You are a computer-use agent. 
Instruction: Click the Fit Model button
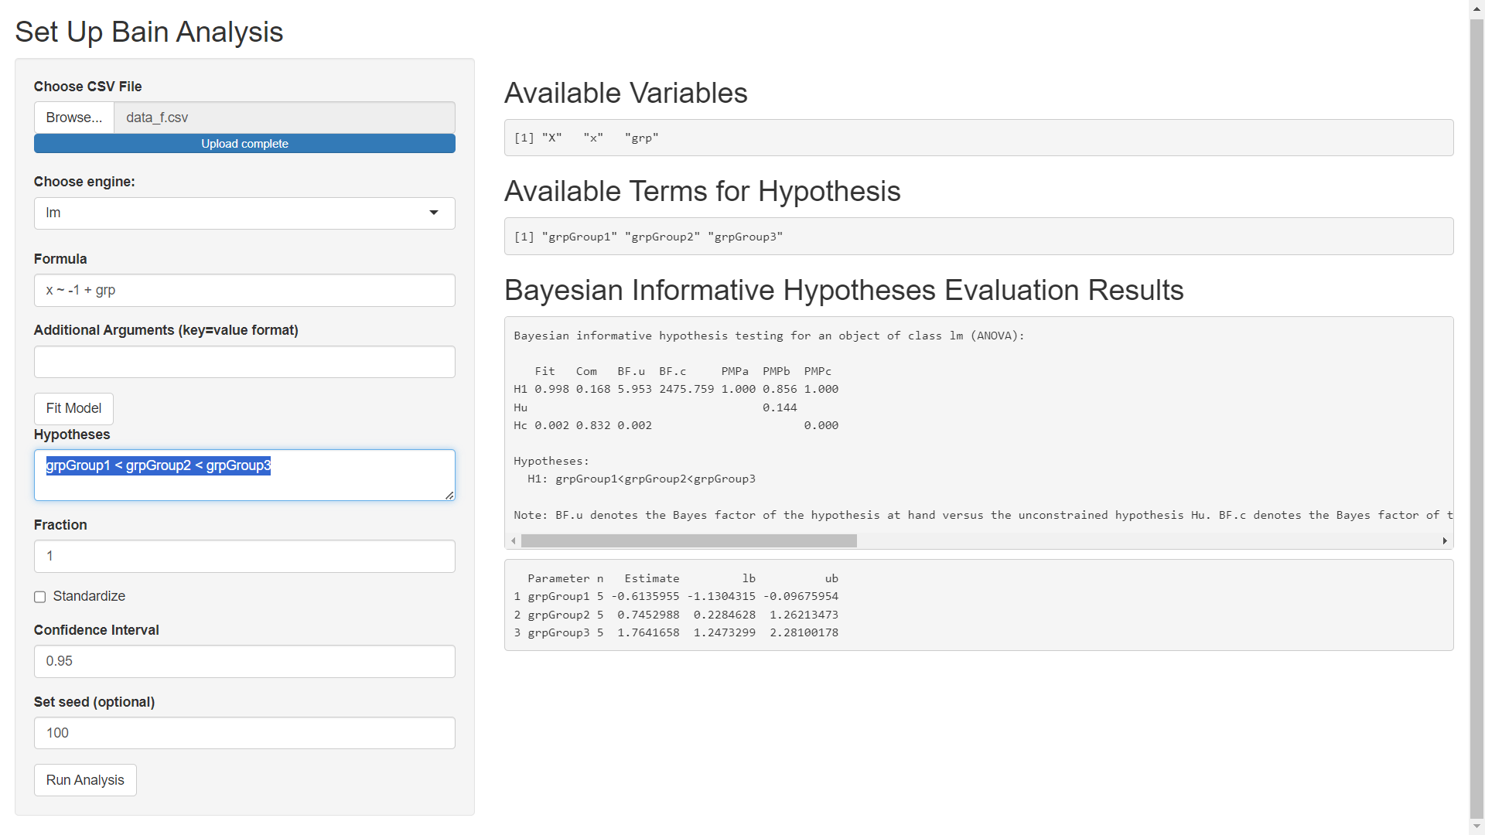(73, 408)
